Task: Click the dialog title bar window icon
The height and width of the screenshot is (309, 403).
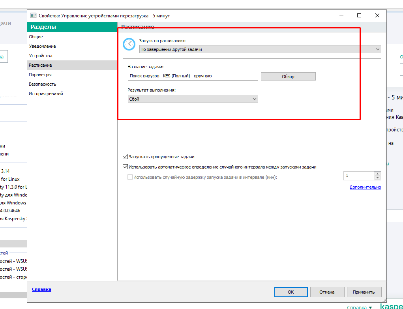Action: click(34, 16)
